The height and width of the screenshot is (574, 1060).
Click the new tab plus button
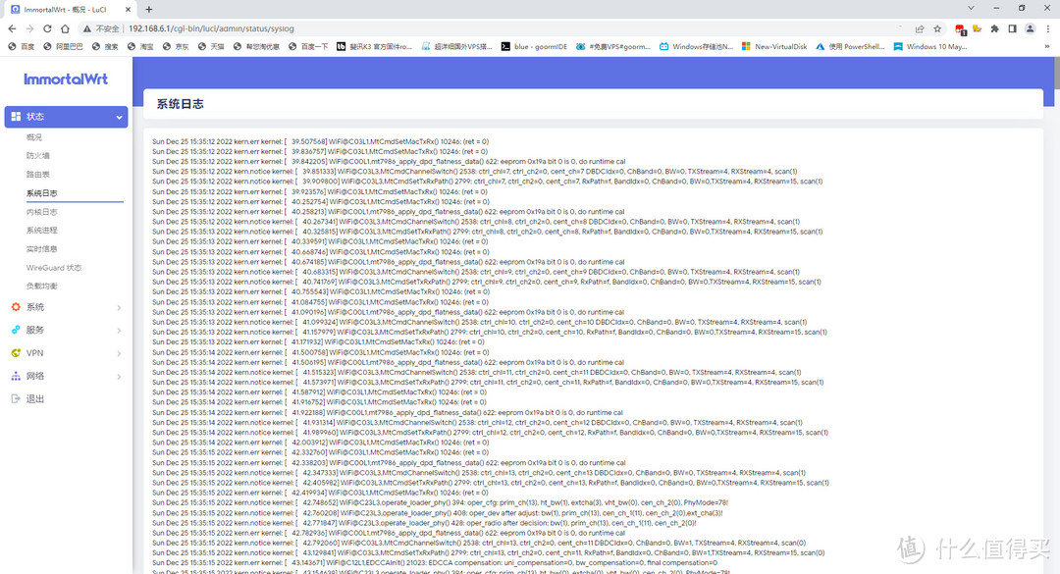tap(150, 9)
